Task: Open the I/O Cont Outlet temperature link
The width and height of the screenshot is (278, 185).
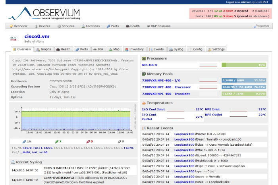Action: (149, 117)
